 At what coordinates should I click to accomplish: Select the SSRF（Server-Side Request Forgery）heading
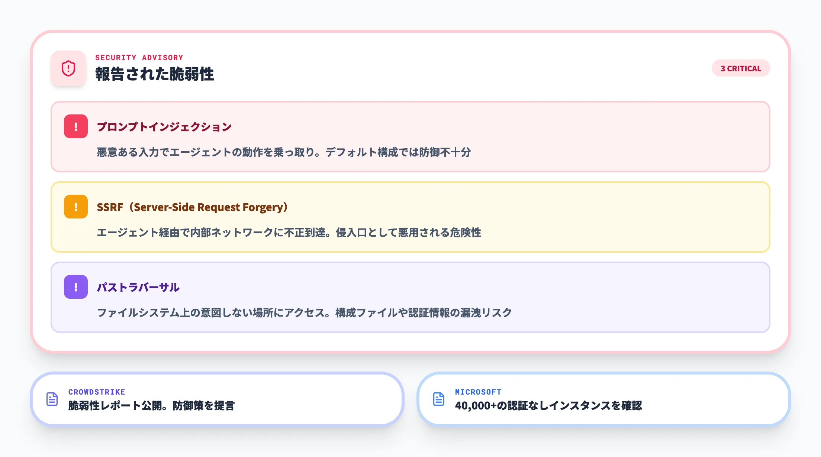(192, 207)
